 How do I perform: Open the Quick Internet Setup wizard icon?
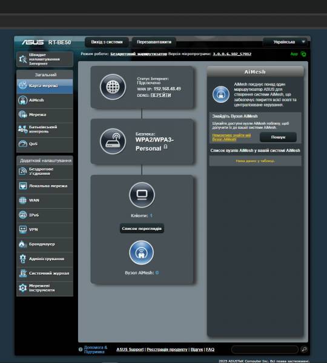pyautogui.click(x=23, y=59)
